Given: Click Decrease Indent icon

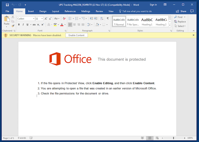Looking at the screenshot, I should (91, 19).
